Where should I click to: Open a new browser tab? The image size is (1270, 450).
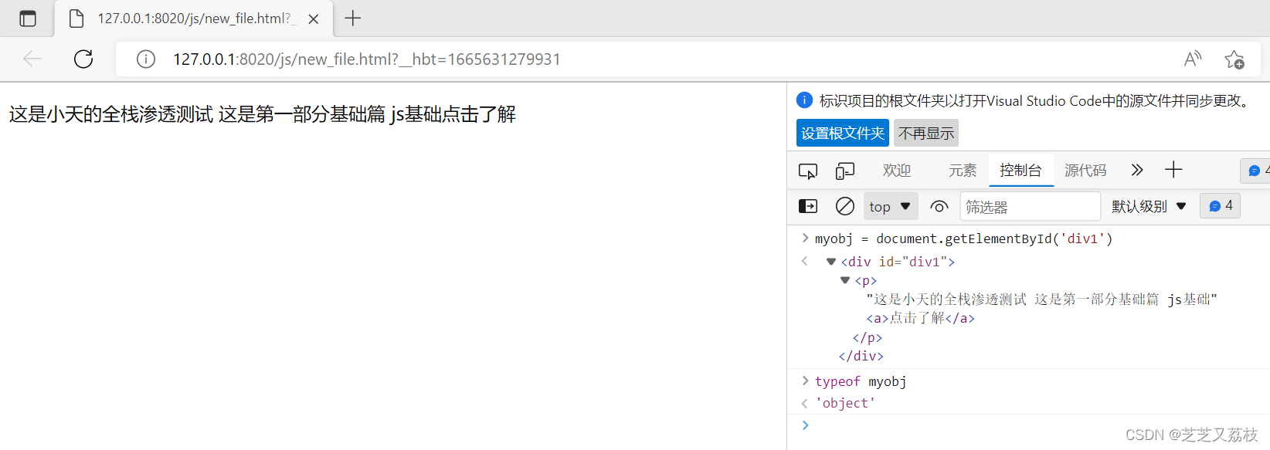(x=353, y=18)
